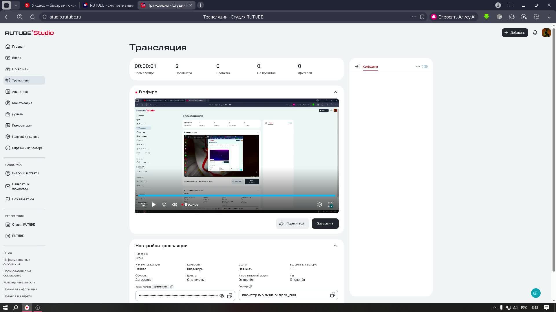Image resolution: width=556 pixels, height=312 pixels.
Task: Toggle the Чат switch
Action: (425, 66)
